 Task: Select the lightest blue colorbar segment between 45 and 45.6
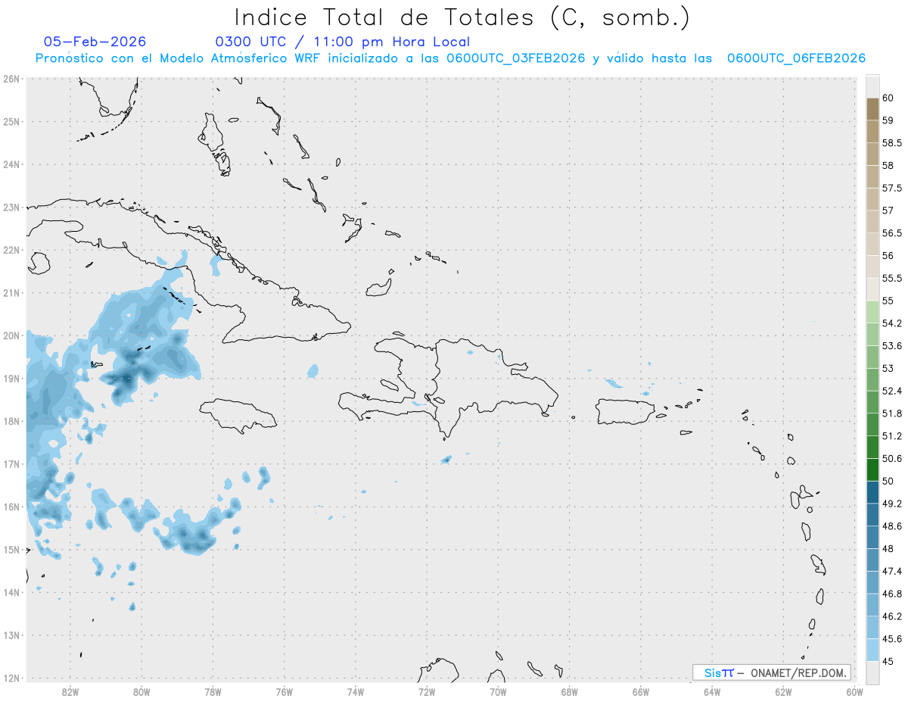point(872,651)
